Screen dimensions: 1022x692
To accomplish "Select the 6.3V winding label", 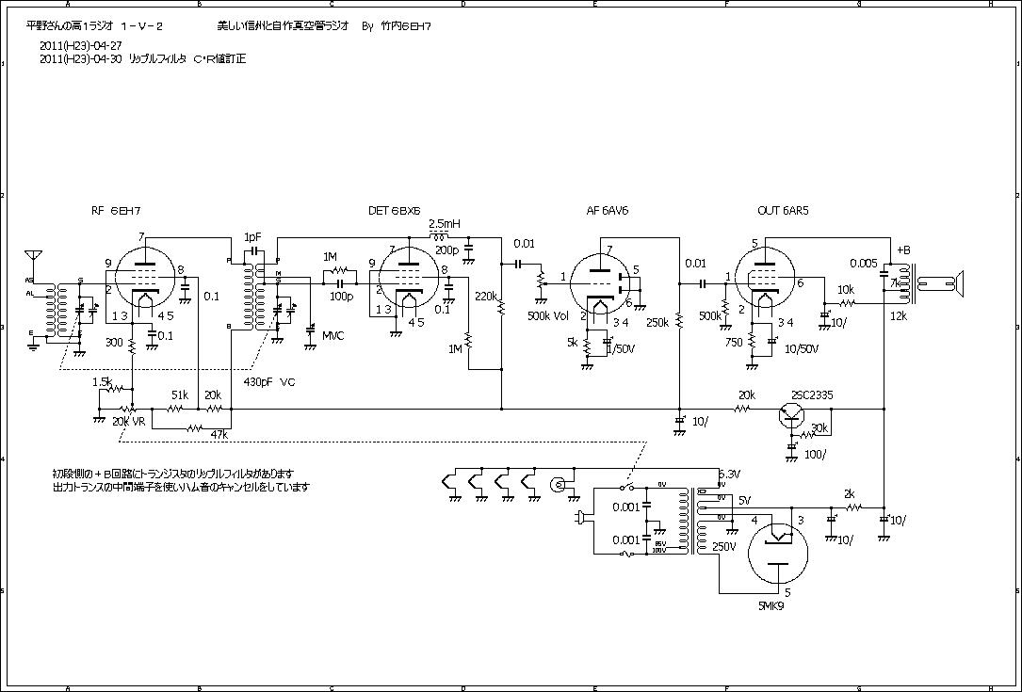I will click(x=729, y=474).
